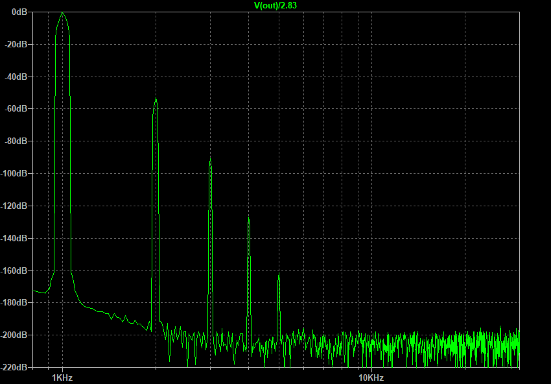This screenshot has width=551, height=384.
Task: Click the -80dB axis label
Action: 16,141
